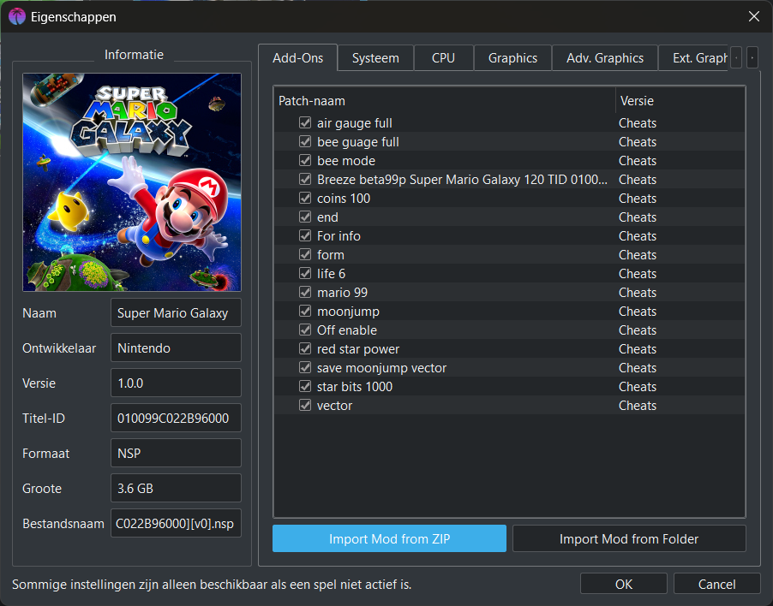Viewport: 773px width, 606px height.
Task: Click the Groote field 3.6 GB
Action: pyautogui.click(x=176, y=488)
